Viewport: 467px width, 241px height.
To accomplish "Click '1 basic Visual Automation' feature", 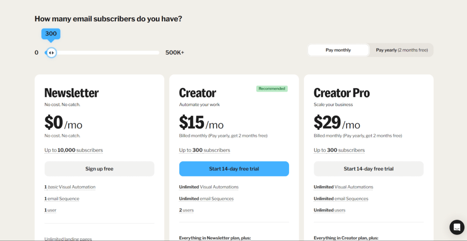I will click(x=70, y=187).
